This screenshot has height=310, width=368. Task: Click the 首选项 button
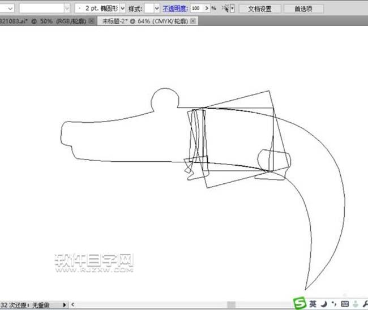pyautogui.click(x=305, y=9)
